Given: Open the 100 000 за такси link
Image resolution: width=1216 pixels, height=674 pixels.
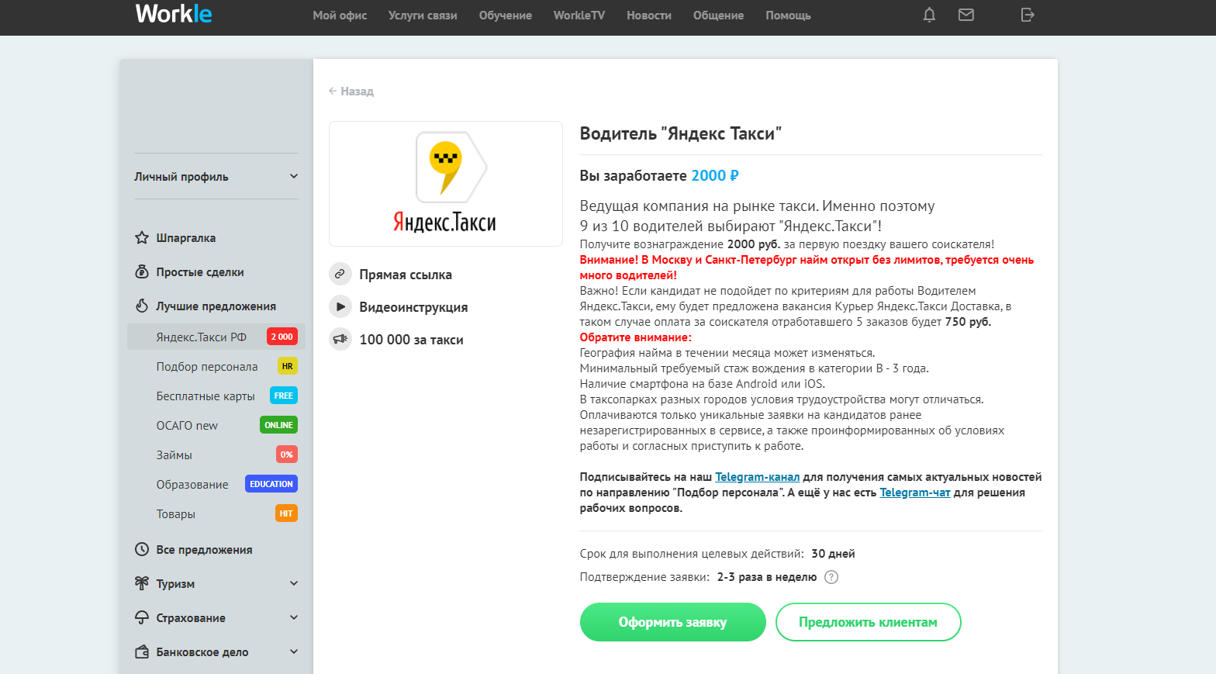Looking at the screenshot, I should (x=411, y=340).
